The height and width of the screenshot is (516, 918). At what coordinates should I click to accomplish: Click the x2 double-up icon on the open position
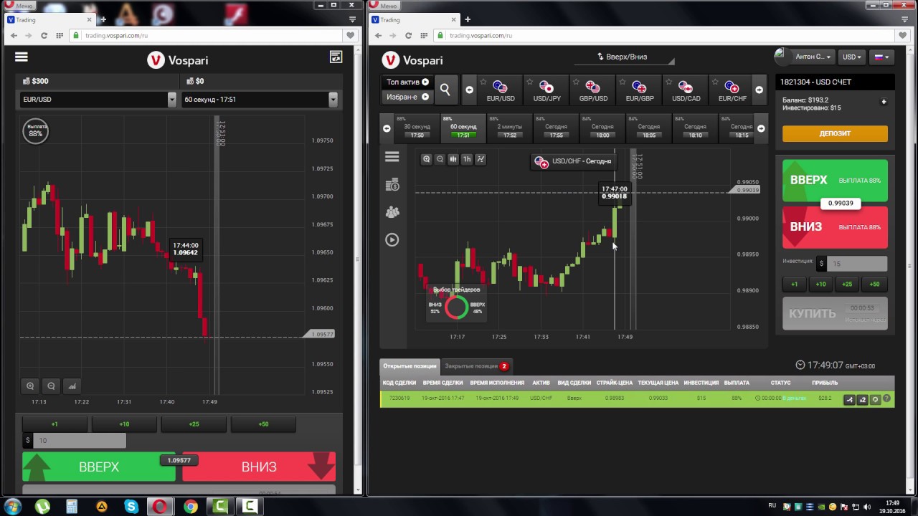coord(863,400)
